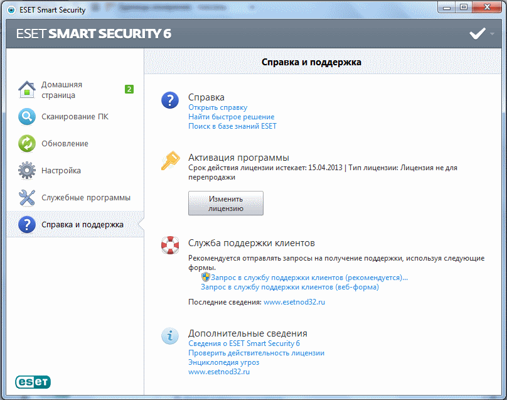Go to Сканирование ПК section

75,117
